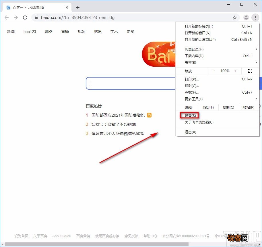Open the 直播 navigation link
This screenshot has width=262, height=247.
(65, 32)
